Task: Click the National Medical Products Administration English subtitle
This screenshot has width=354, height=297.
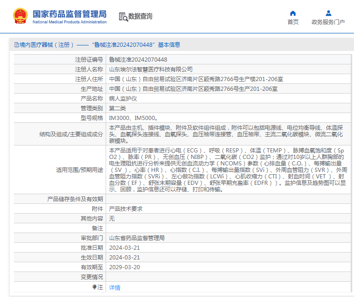Action: (70, 22)
